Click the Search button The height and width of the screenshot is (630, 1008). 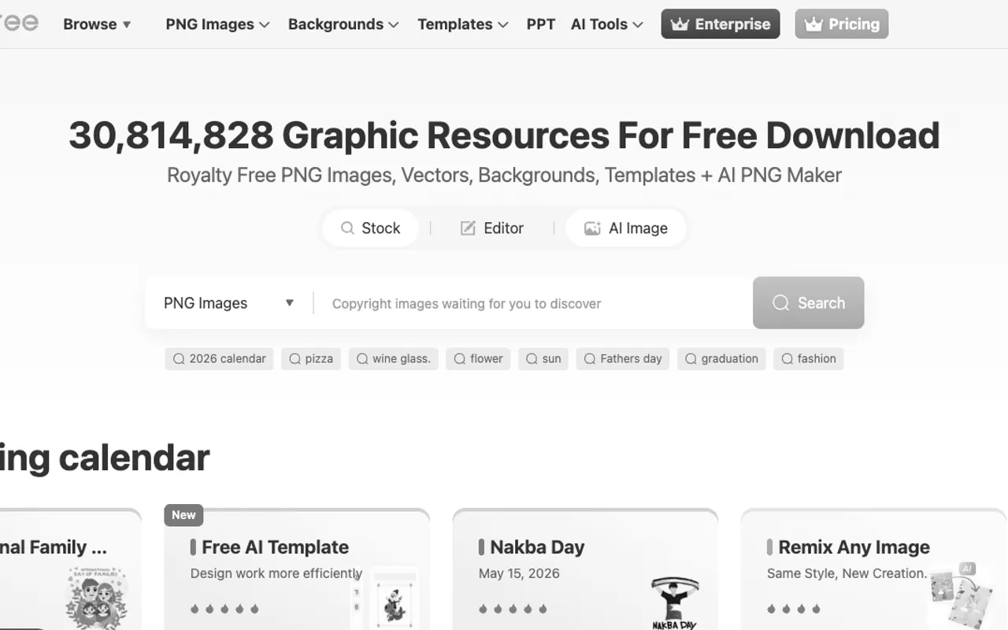tap(809, 303)
